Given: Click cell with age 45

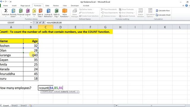Looking at the screenshot, I should pos(31,74).
